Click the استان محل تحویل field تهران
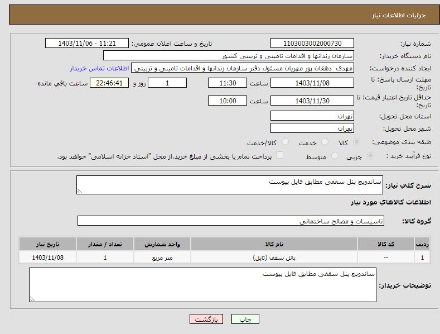 coord(312,116)
